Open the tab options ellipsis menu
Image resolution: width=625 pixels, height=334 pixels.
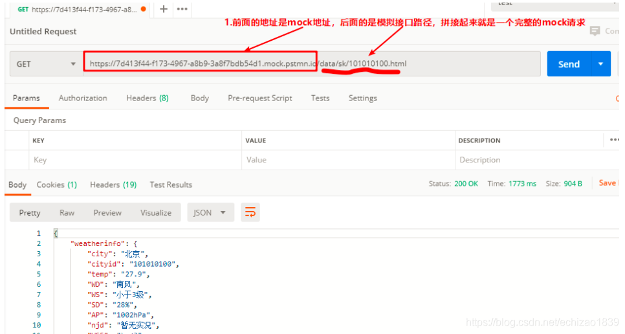[x=182, y=9]
